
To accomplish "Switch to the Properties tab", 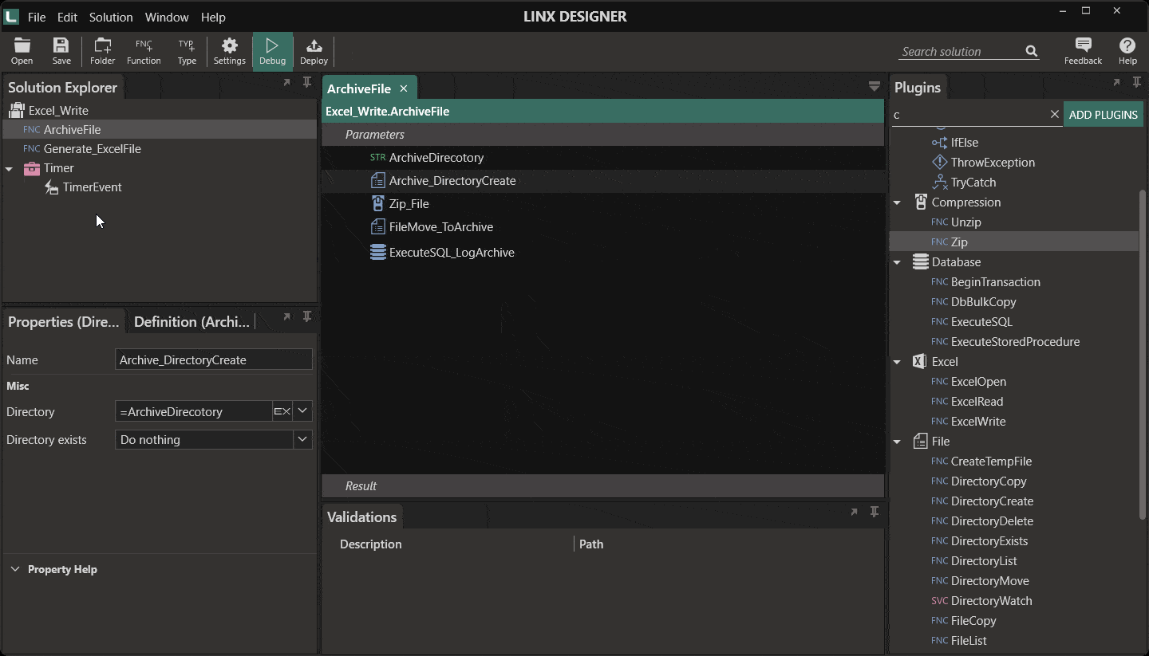I will click(x=63, y=322).
